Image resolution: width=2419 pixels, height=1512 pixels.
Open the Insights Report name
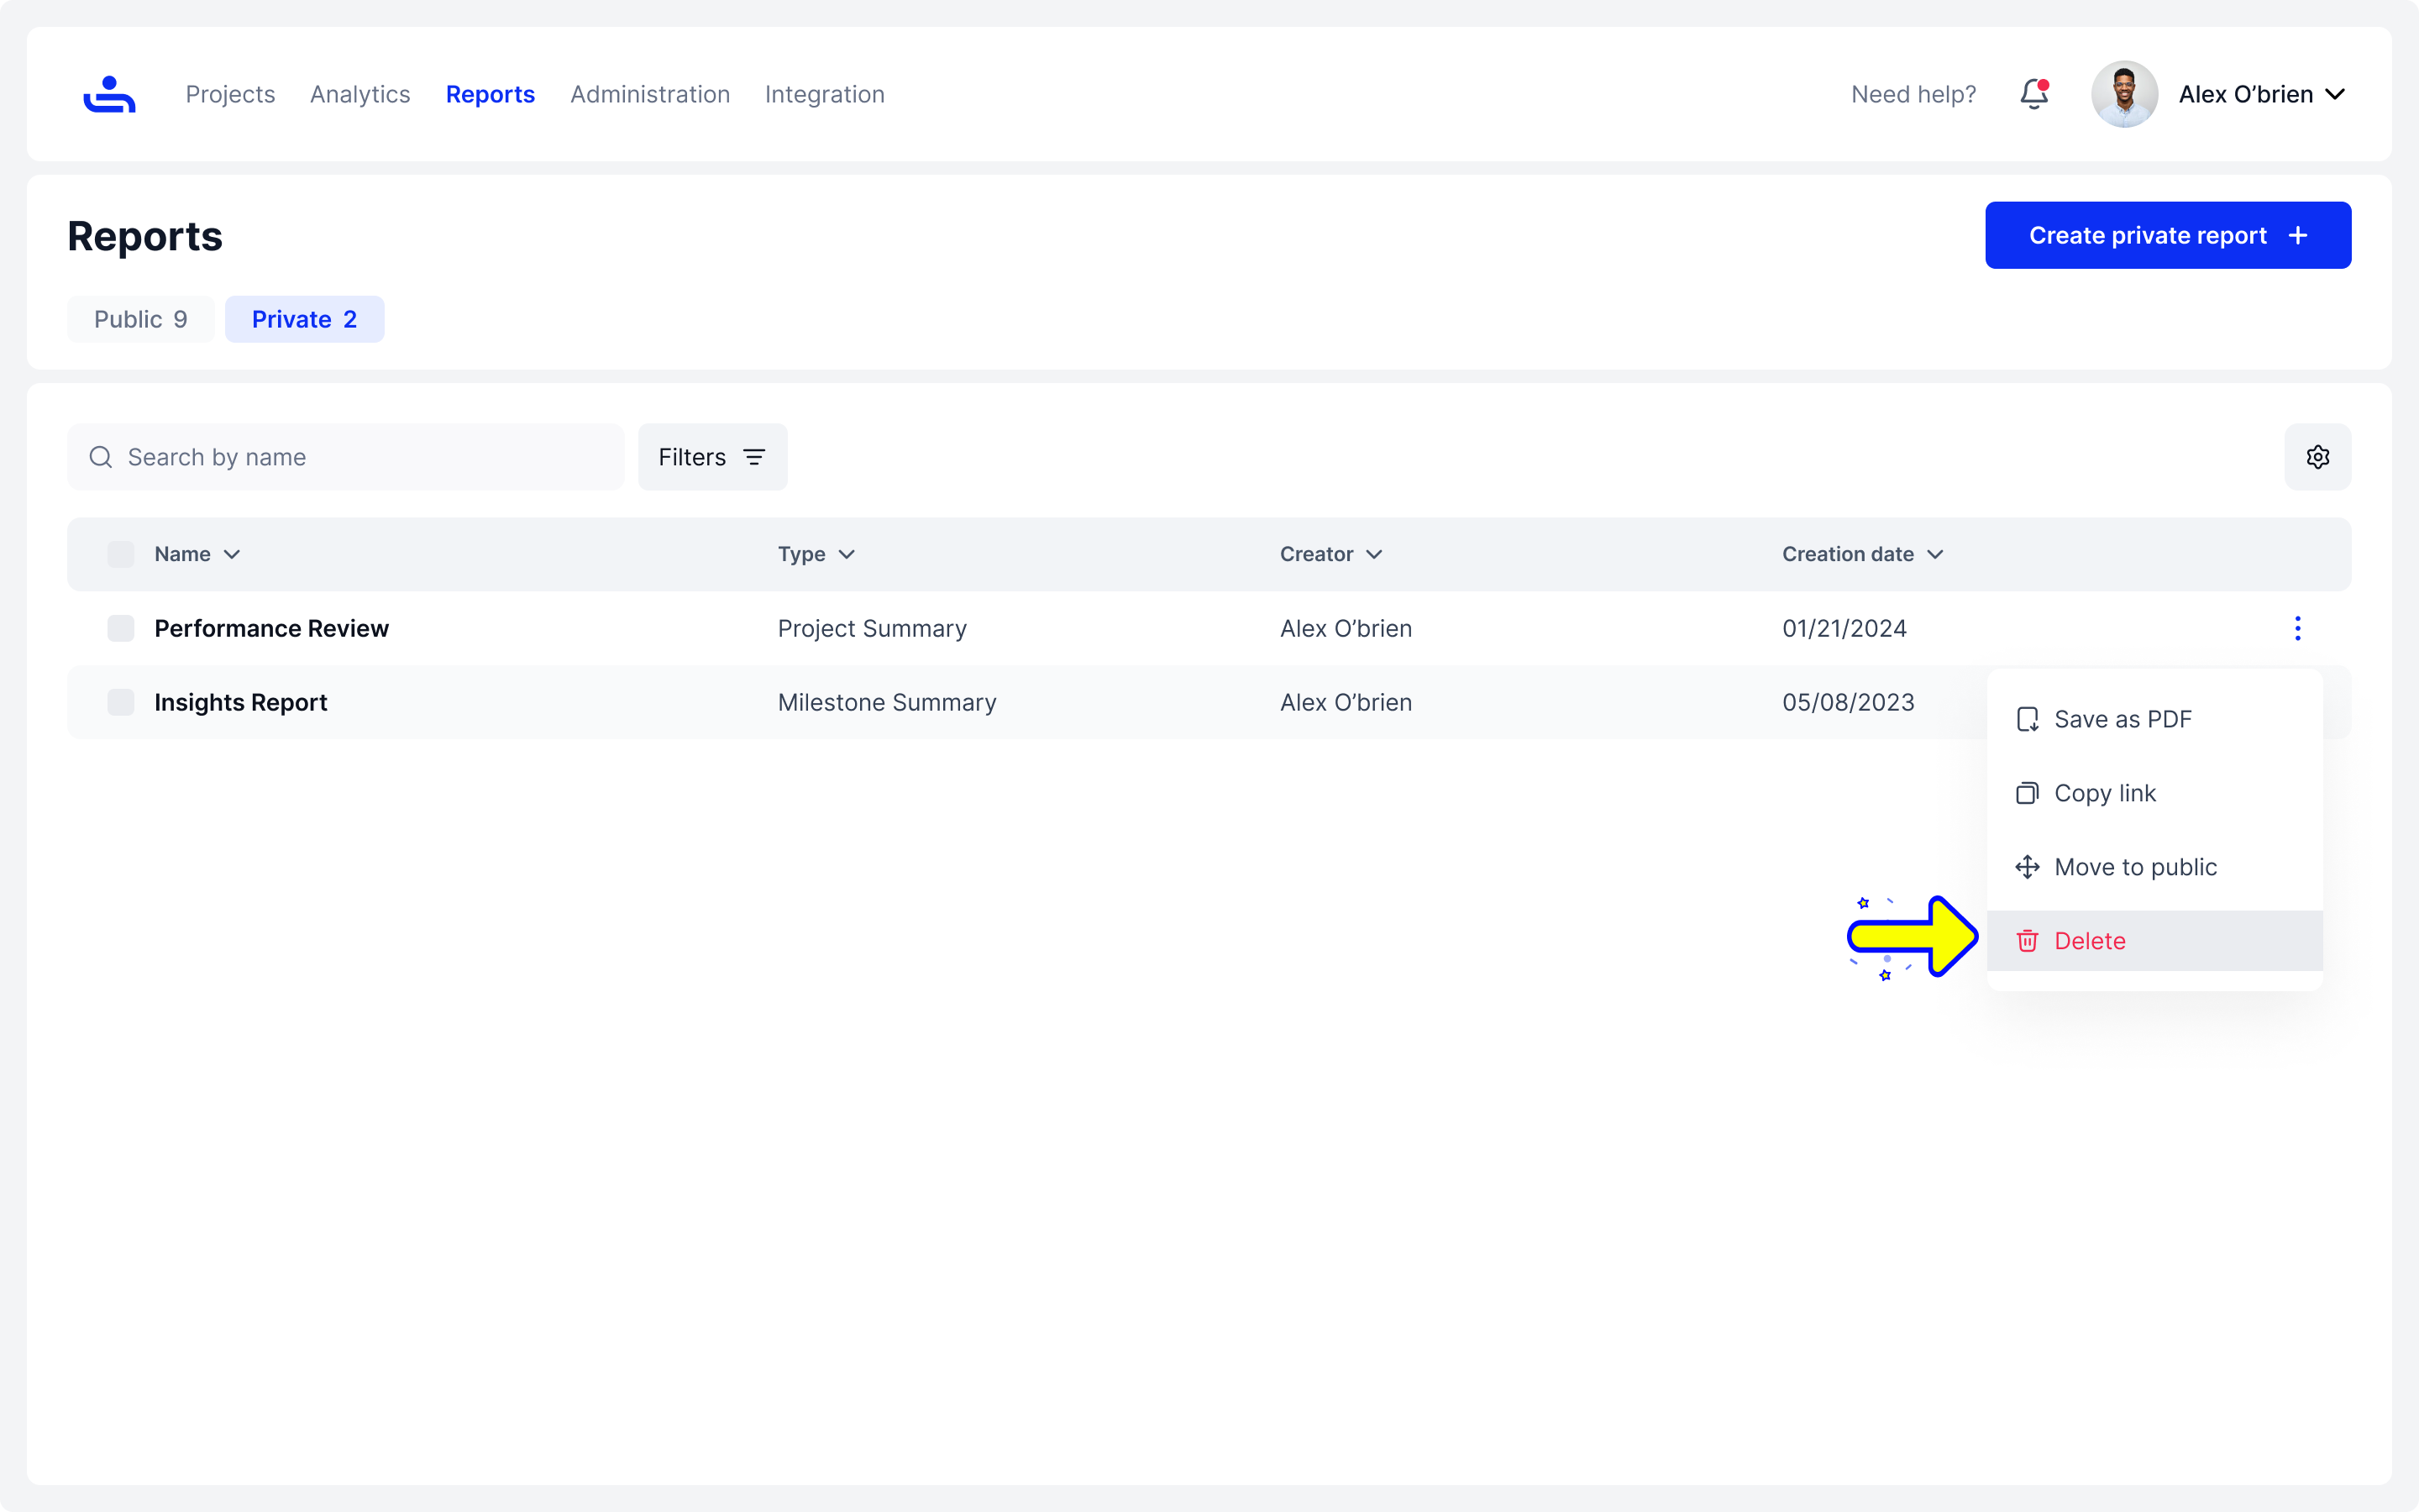[241, 702]
